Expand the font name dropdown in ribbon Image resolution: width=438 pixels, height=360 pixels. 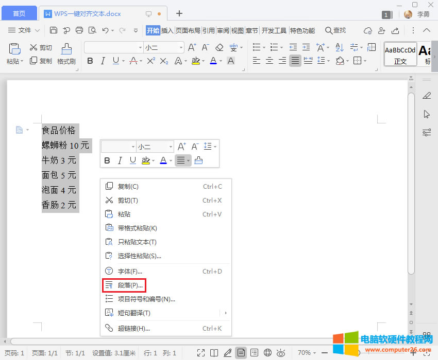(x=140, y=48)
